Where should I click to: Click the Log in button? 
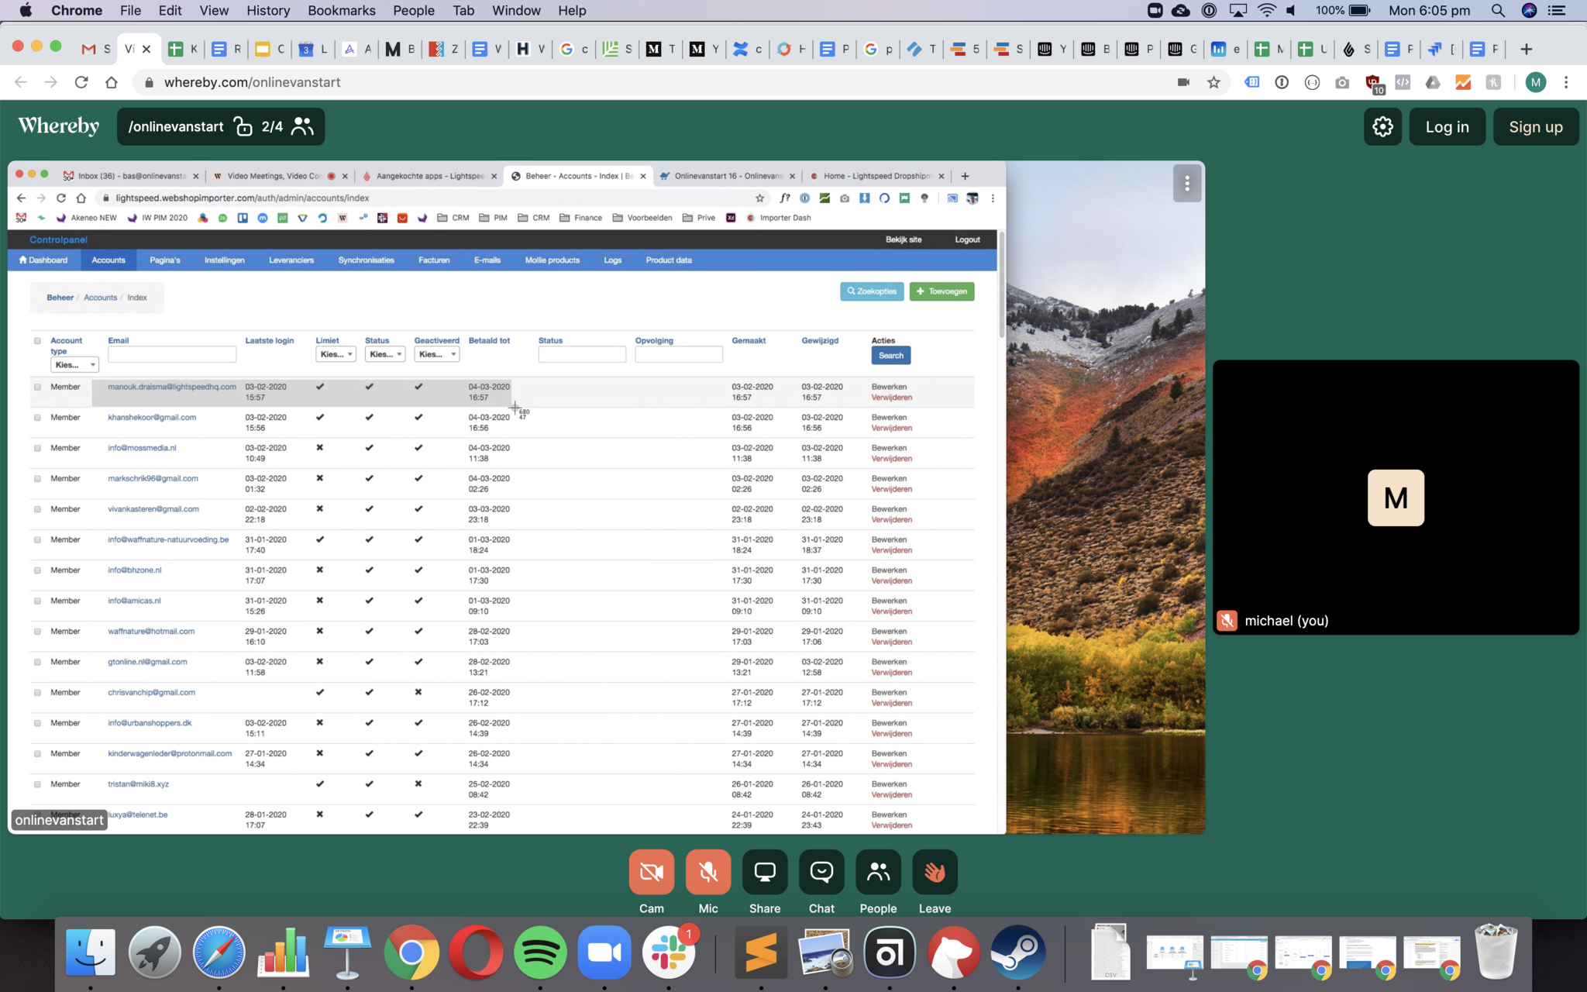[x=1447, y=126]
